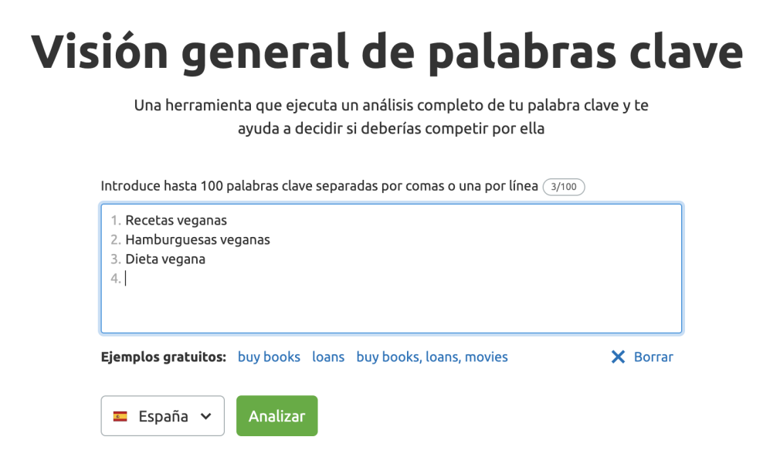Click the green Analizar button
The image size is (780, 474).
coord(276,416)
